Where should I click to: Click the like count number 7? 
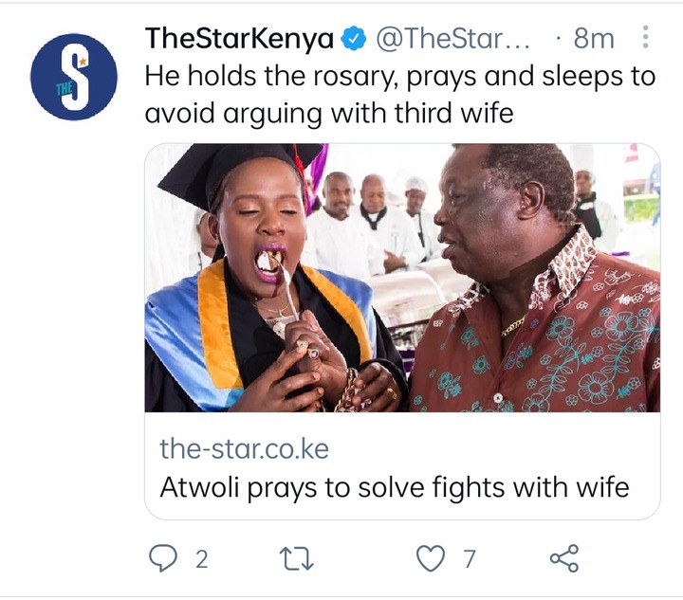pos(469,559)
